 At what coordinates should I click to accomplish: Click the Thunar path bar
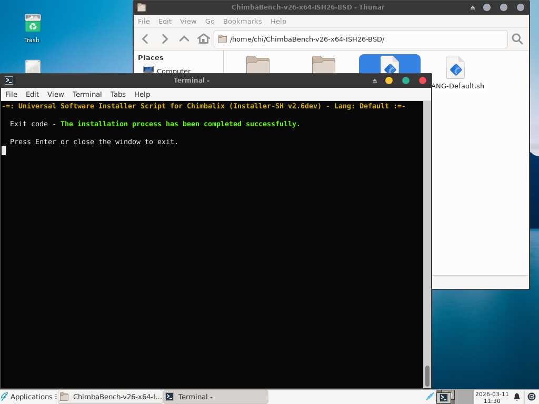click(361, 39)
